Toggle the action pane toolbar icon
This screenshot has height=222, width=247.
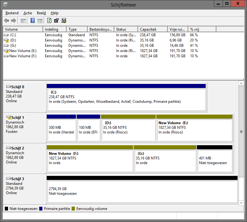(x=40, y=21)
